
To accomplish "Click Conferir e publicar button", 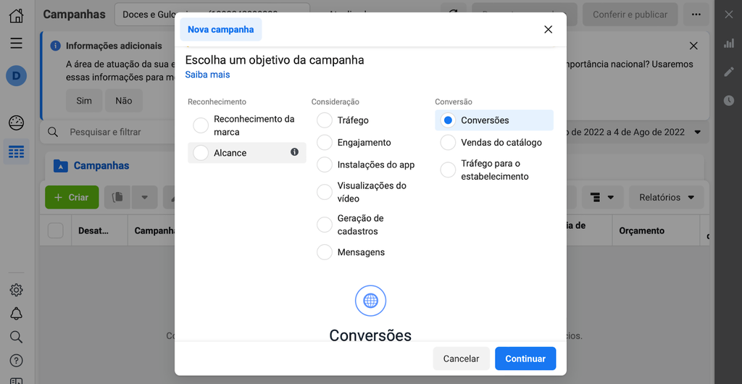I will tap(630, 14).
